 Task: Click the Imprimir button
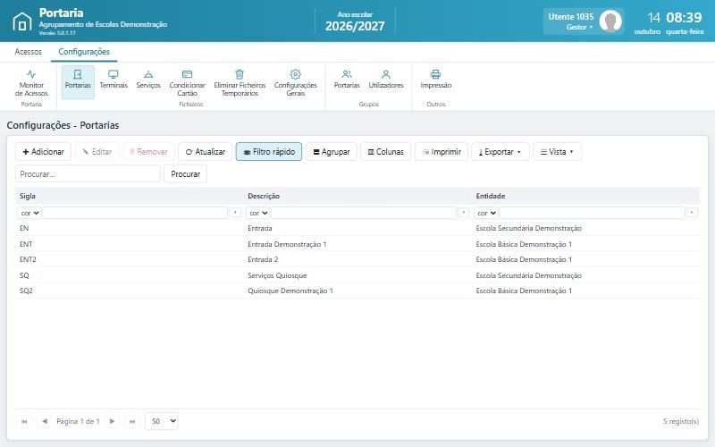[x=442, y=152]
